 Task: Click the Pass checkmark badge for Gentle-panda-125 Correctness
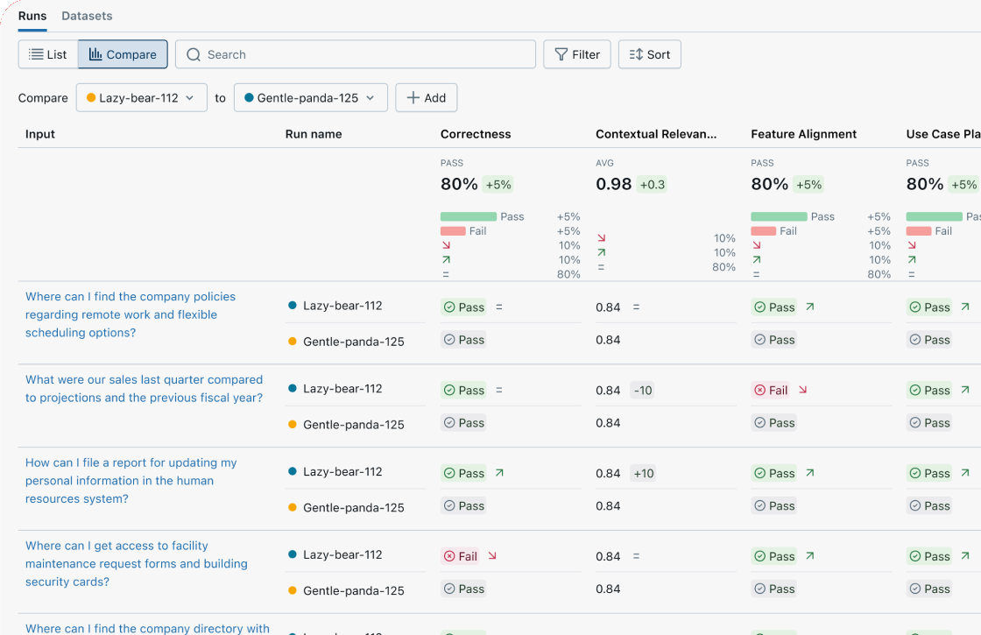(463, 340)
